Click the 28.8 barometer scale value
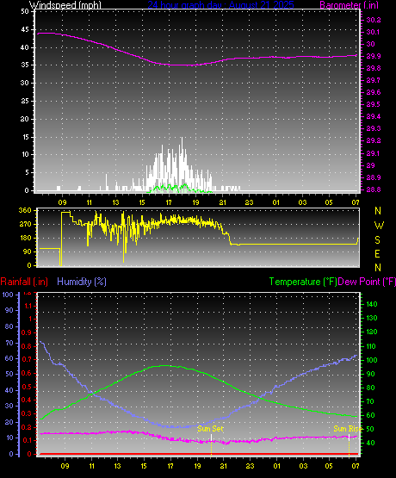396x478 pixels. coord(374,189)
